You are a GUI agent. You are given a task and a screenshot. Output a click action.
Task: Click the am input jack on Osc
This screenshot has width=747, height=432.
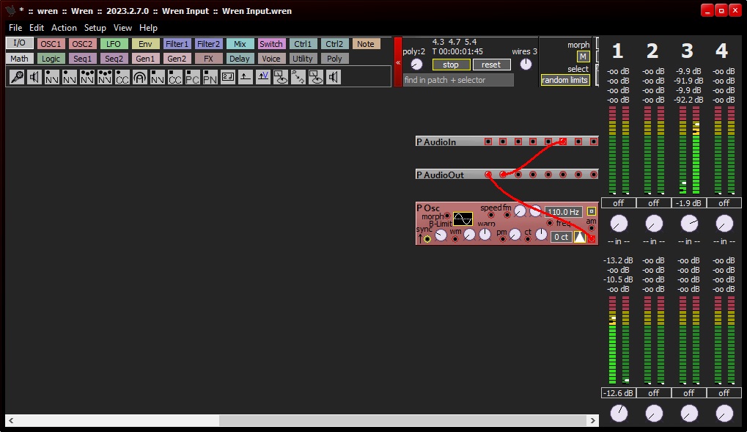pyautogui.click(x=591, y=228)
